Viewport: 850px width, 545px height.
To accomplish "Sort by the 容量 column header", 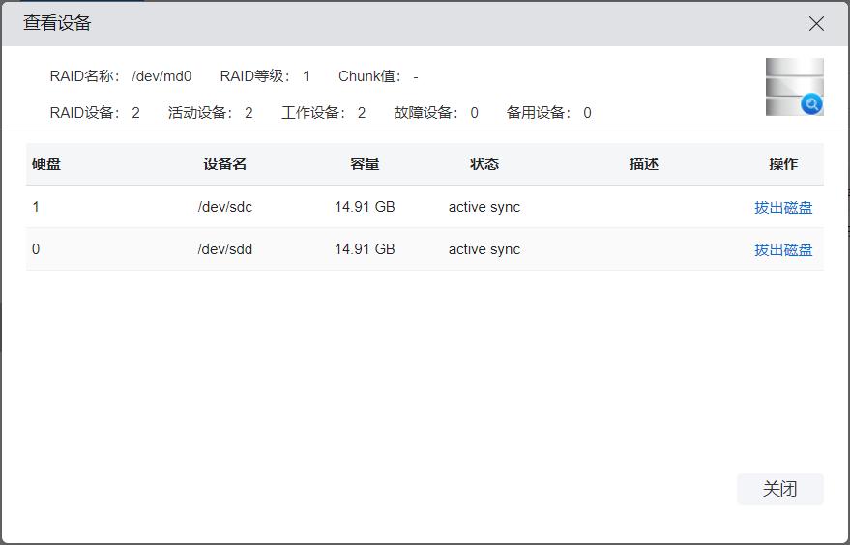I will (x=365, y=164).
